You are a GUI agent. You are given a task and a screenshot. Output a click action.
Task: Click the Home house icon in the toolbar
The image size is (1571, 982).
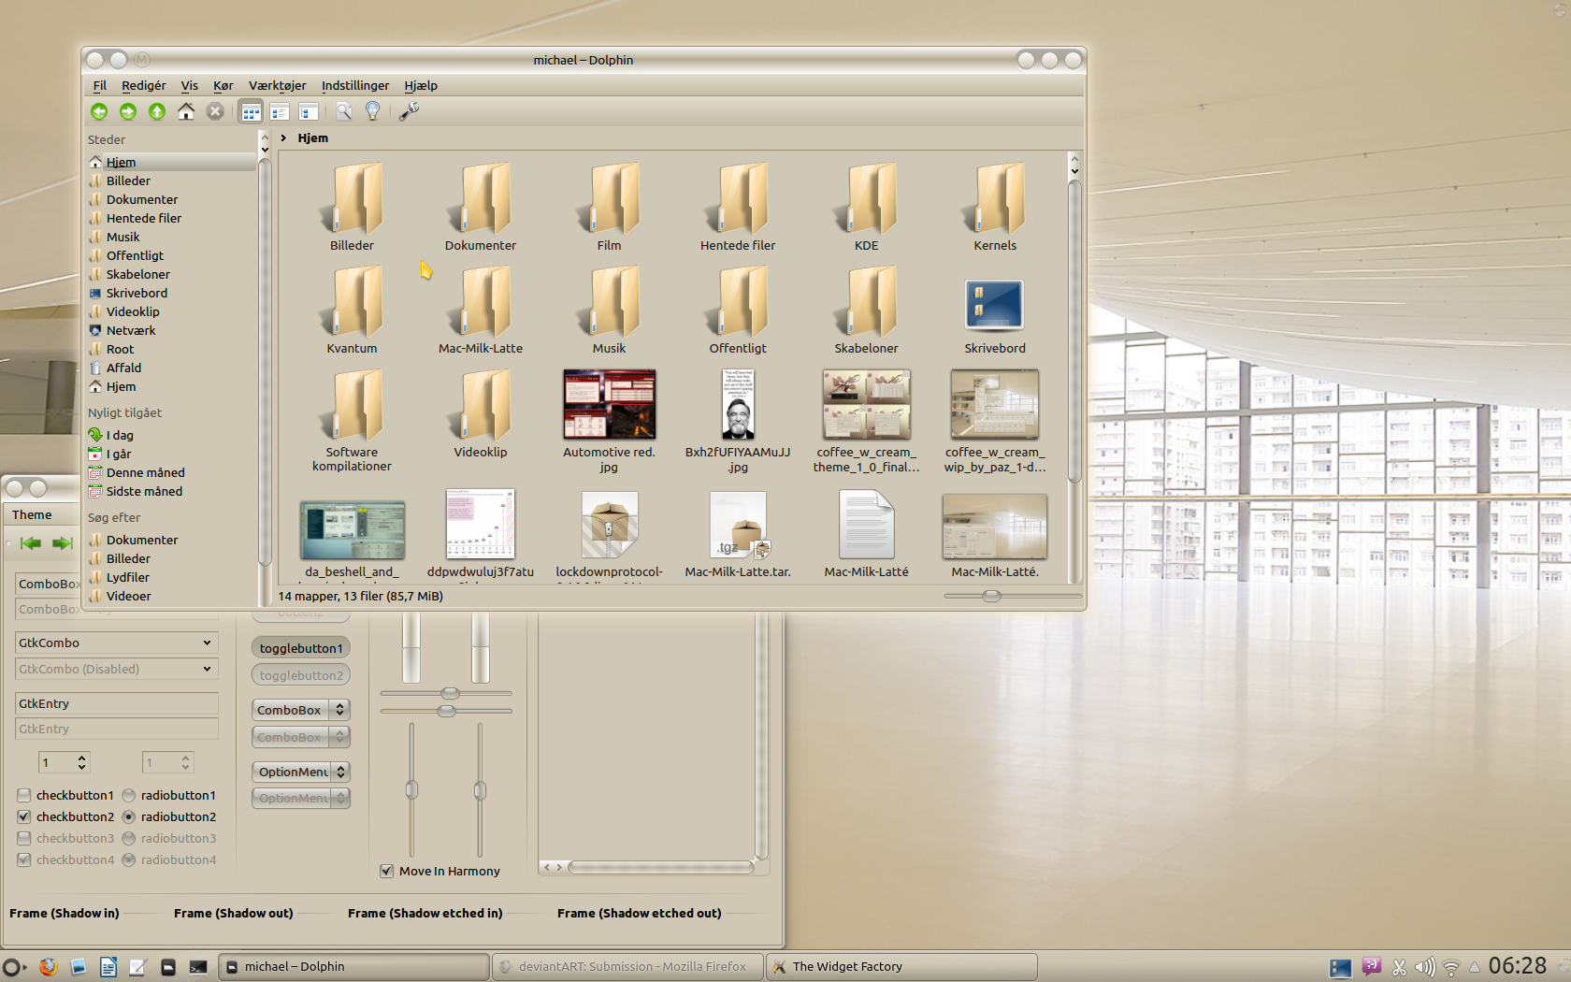click(x=186, y=111)
